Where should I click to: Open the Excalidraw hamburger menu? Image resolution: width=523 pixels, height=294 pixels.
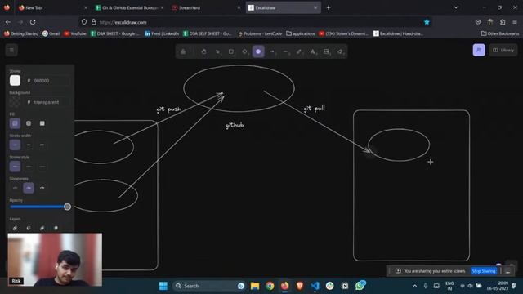click(x=11, y=51)
